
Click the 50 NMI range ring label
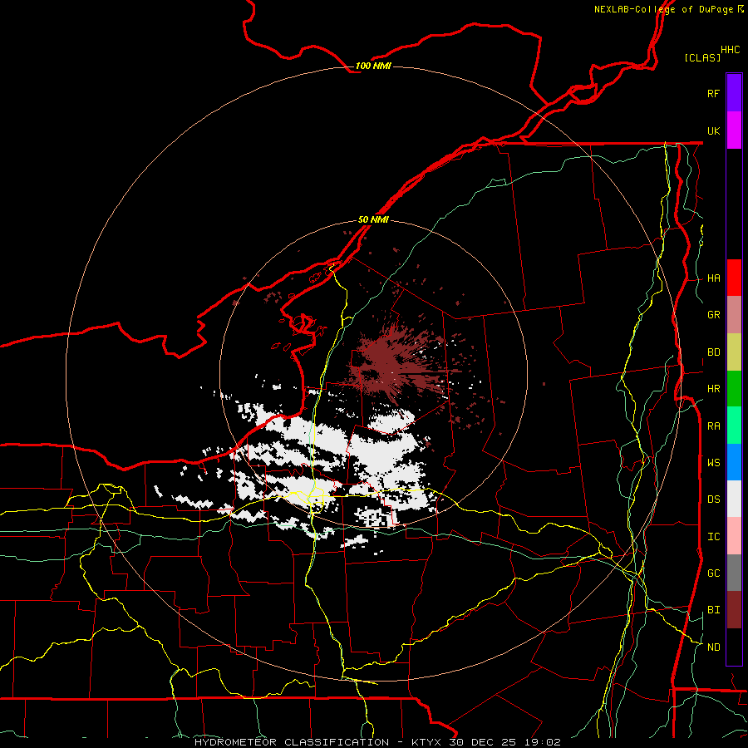pos(373,219)
